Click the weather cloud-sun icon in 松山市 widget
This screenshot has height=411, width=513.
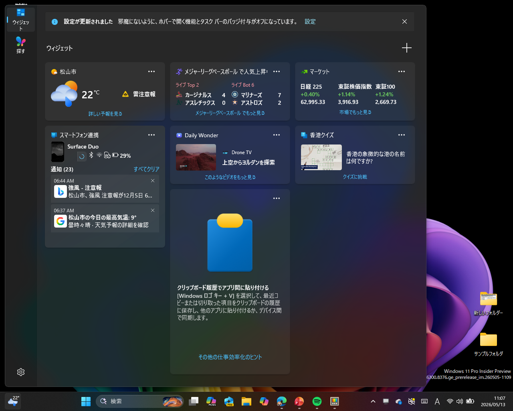pos(65,94)
